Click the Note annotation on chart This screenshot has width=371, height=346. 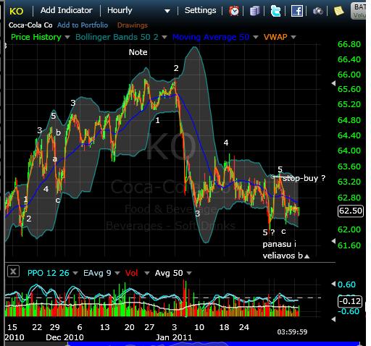tap(138, 52)
